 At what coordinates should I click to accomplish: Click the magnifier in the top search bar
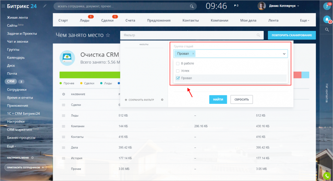pos(191,7)
